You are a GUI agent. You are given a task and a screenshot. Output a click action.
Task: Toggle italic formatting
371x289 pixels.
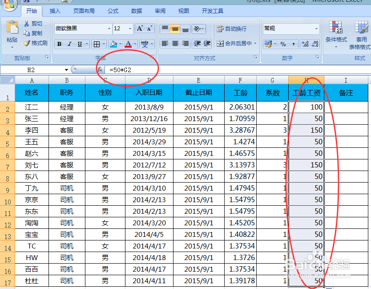pyautogui.click(x=69, y=44)
